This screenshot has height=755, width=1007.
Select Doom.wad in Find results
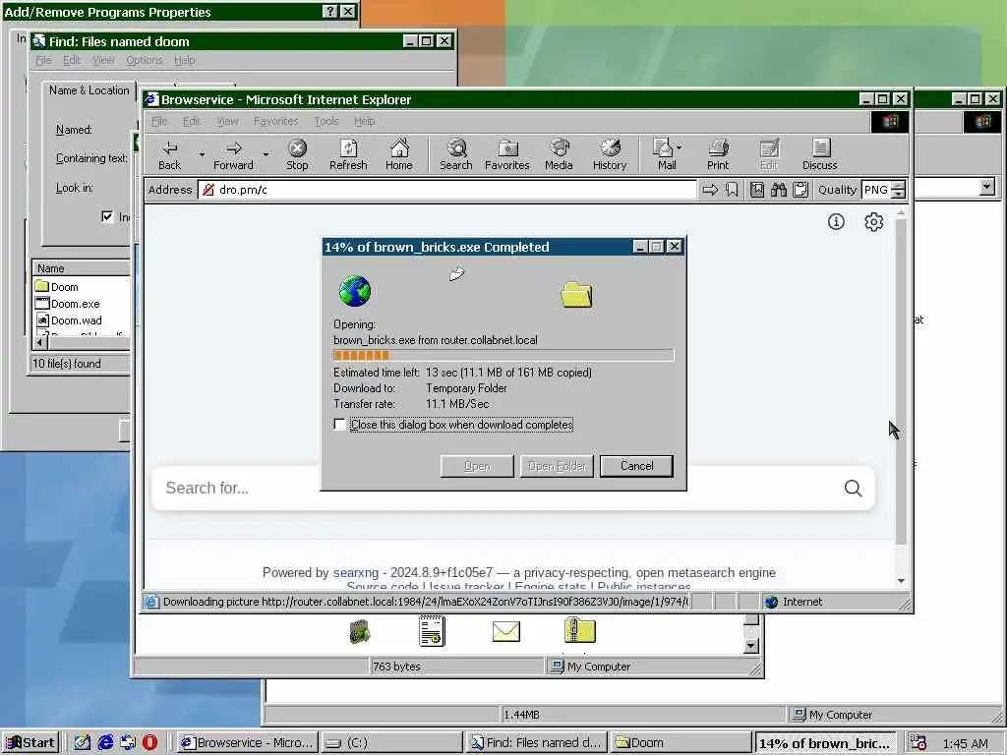tap(69, 319)
